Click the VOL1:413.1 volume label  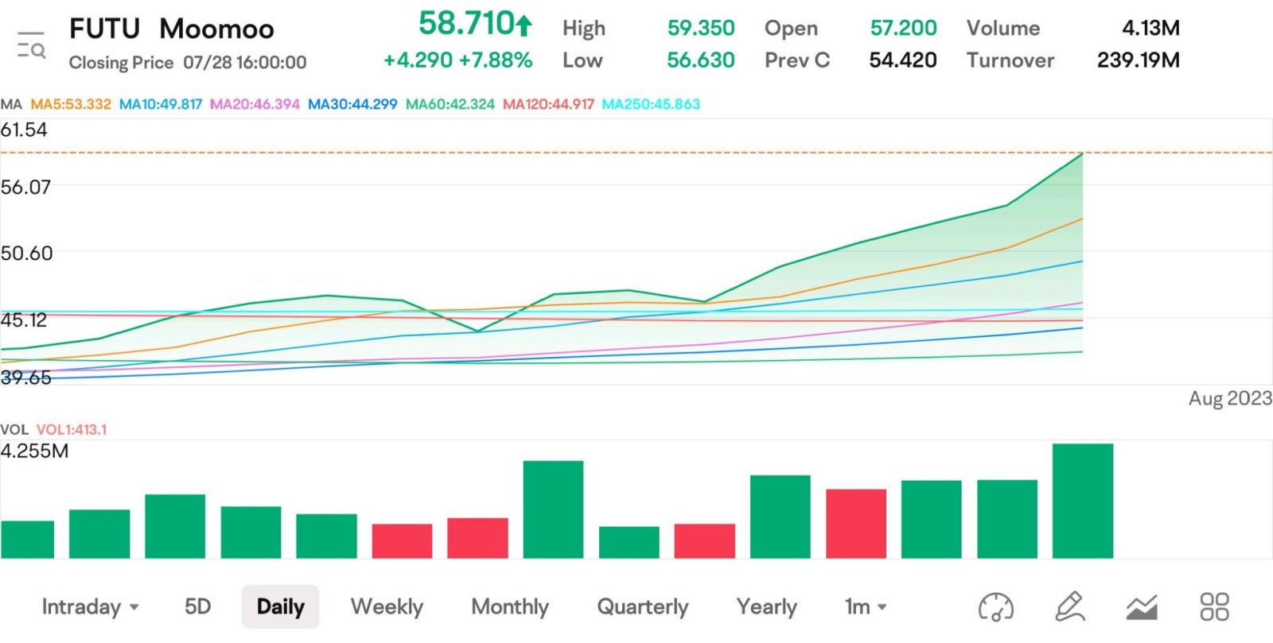coord(72,429)
